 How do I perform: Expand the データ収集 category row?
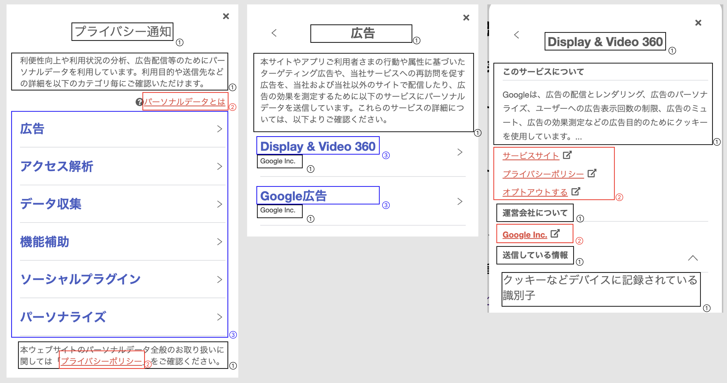click(x=220, y=204)
